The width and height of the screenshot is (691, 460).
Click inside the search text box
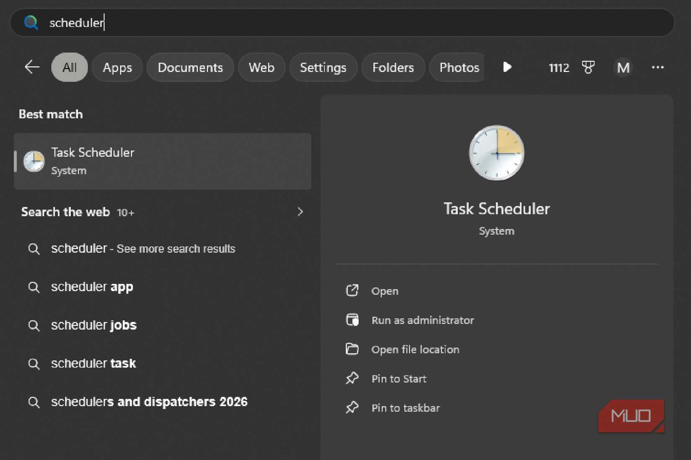335,23
